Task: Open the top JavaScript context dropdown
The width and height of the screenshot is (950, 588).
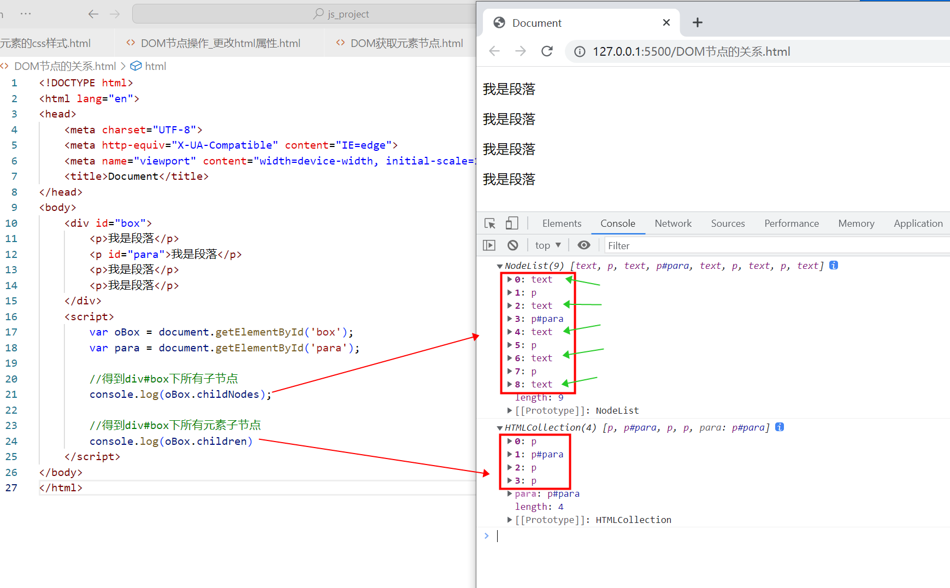Action: (x=548, y=245)
